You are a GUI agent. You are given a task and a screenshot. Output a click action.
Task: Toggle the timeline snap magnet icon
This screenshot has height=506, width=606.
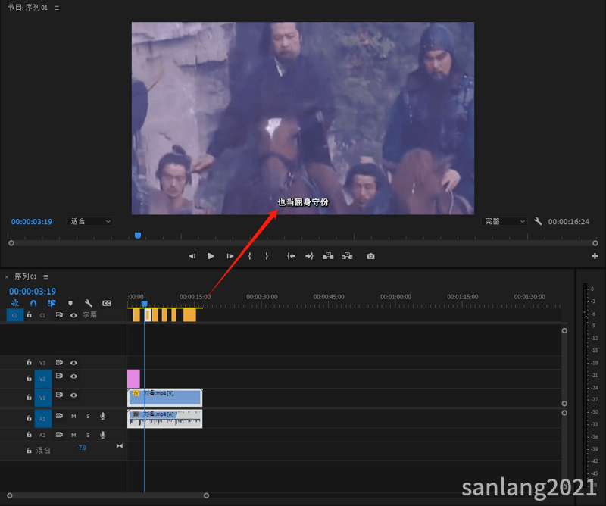click(x=33, y=303)
